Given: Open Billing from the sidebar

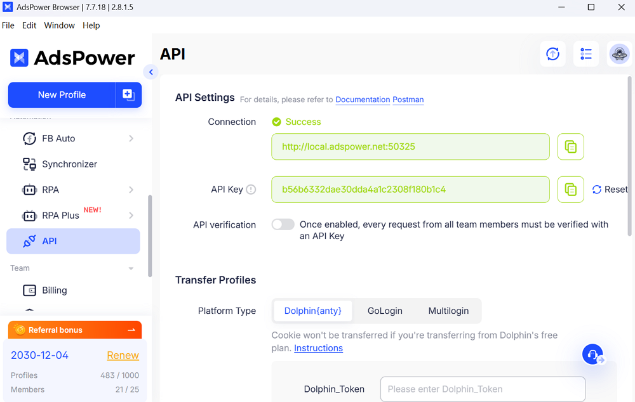Looking at the screenshot, I should (x=54, y=290).
